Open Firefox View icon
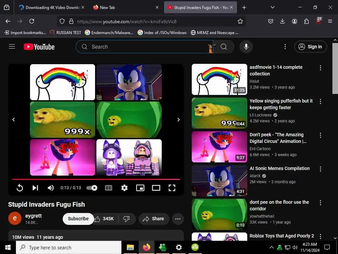 click(x=7, y=8)
